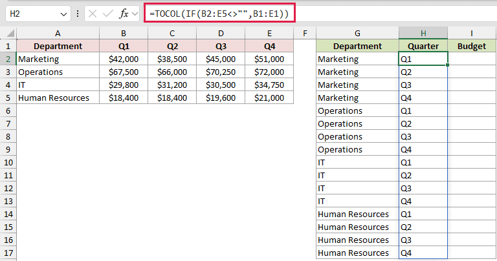The image size is (497, 261).
Task: Click the green Department header cell G1
Action: click(x=357, y=46)
